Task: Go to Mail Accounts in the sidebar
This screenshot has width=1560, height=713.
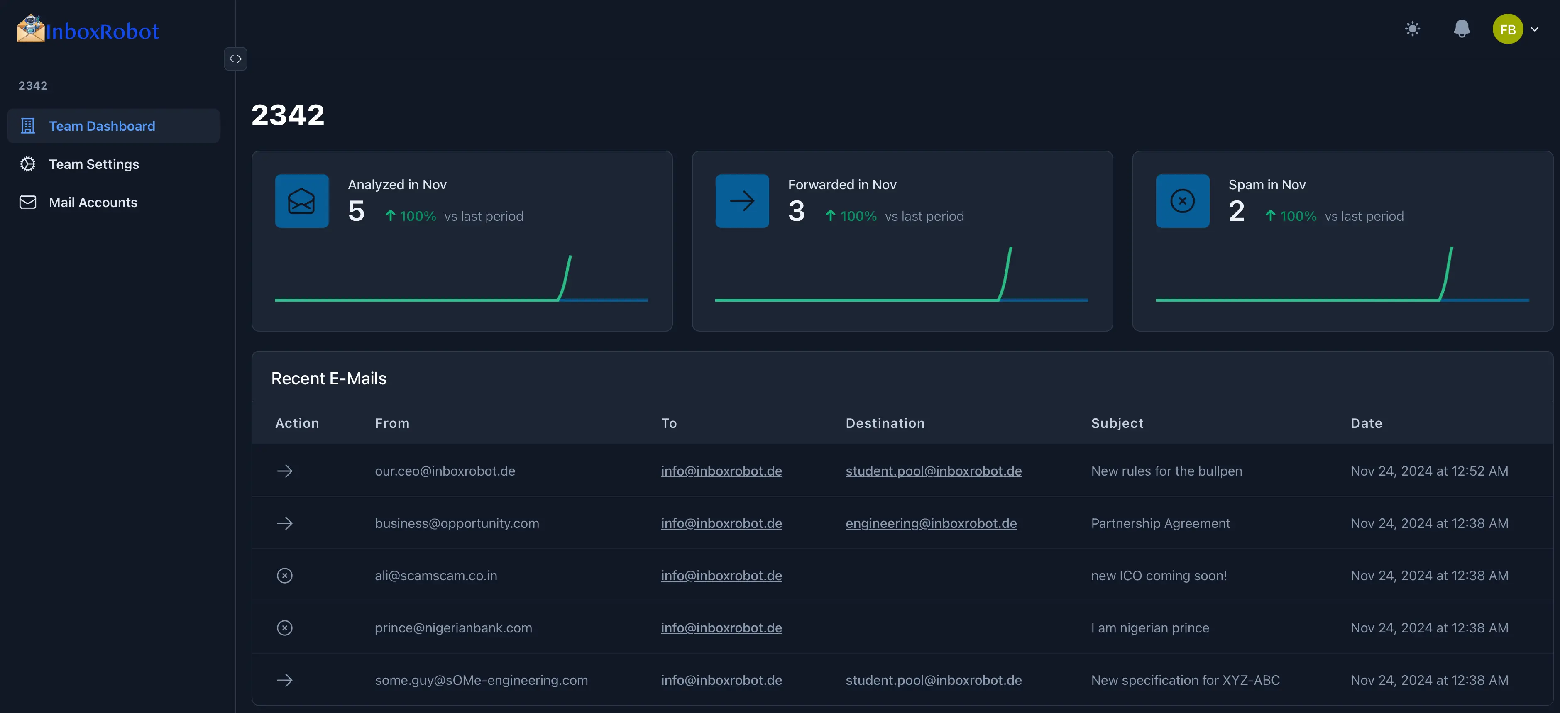Action: (113, 202)
